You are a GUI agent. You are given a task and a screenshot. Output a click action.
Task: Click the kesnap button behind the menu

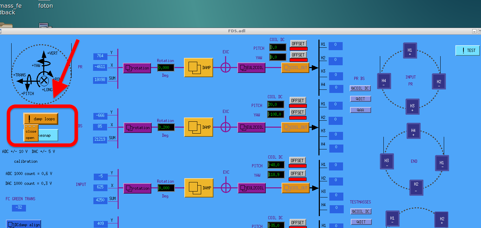[x=48, y=135]
